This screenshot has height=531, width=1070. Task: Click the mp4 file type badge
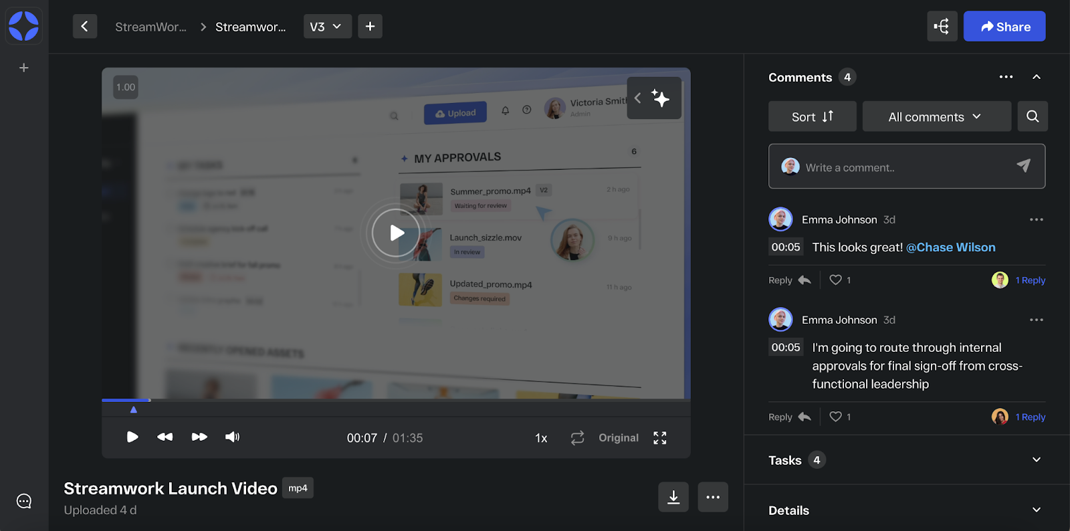tap(298, 488)
